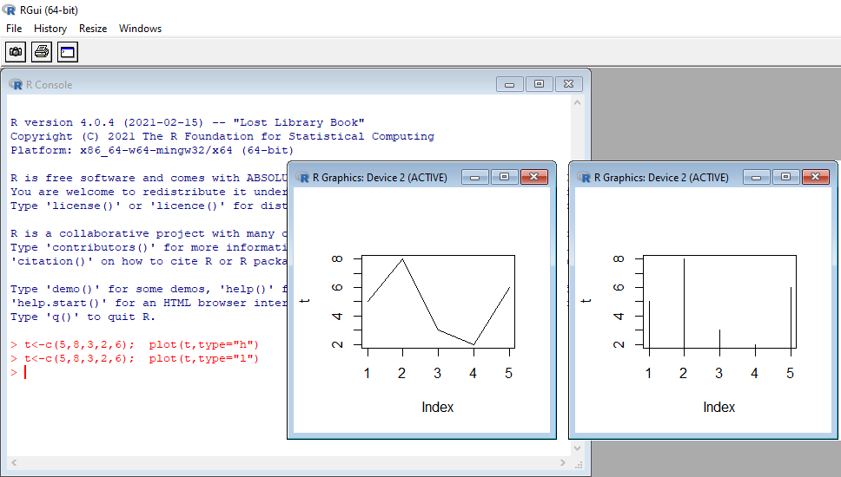Minimize the vertical-bar plot graphics window
The image size is (841, 477).
click(x=757, y=177)
